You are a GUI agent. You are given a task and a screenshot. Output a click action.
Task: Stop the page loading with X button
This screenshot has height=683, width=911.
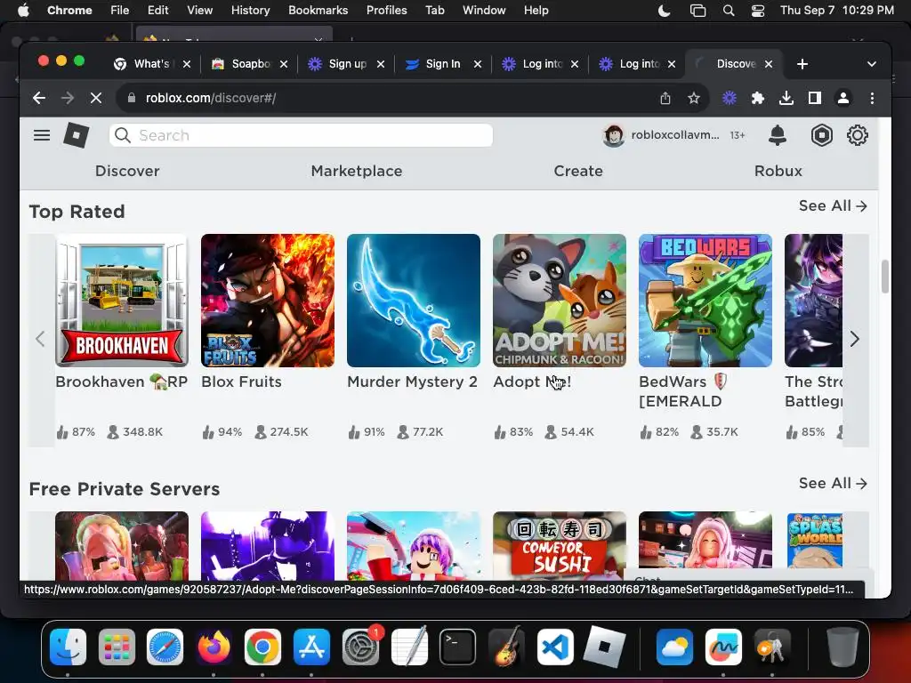[x=96, y=98]
